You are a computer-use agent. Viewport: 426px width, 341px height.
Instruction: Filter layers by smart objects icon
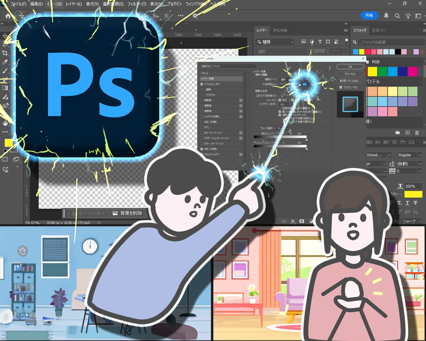pyautogui.click(x=336, y=42)
